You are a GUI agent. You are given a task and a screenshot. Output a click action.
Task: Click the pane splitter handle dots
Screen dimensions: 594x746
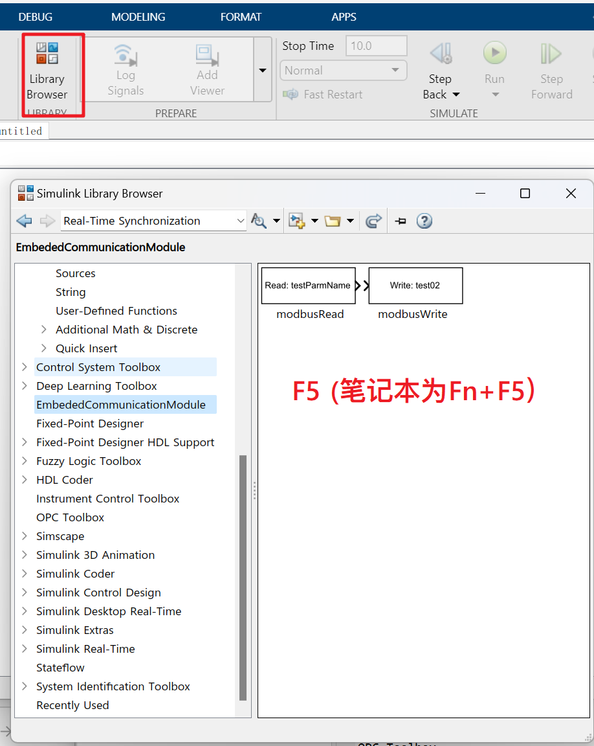coord(255,490)
